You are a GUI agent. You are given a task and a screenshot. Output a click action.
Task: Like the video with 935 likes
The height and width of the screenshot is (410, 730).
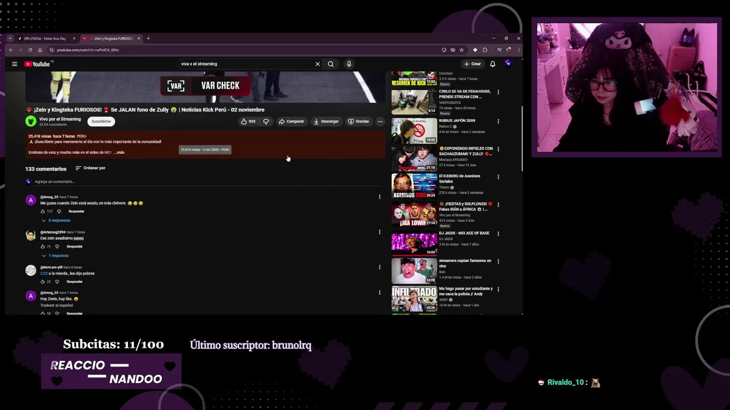pyautogui.click(x=249, y=121)
